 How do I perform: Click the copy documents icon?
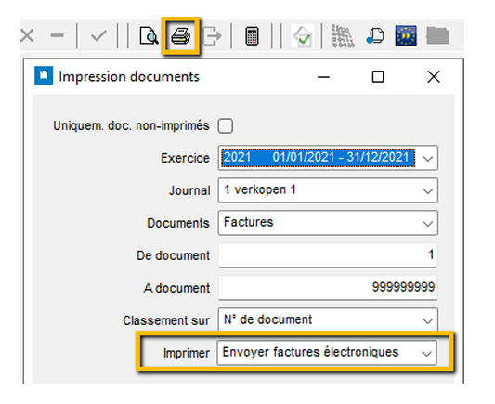(x=375, y=36)
